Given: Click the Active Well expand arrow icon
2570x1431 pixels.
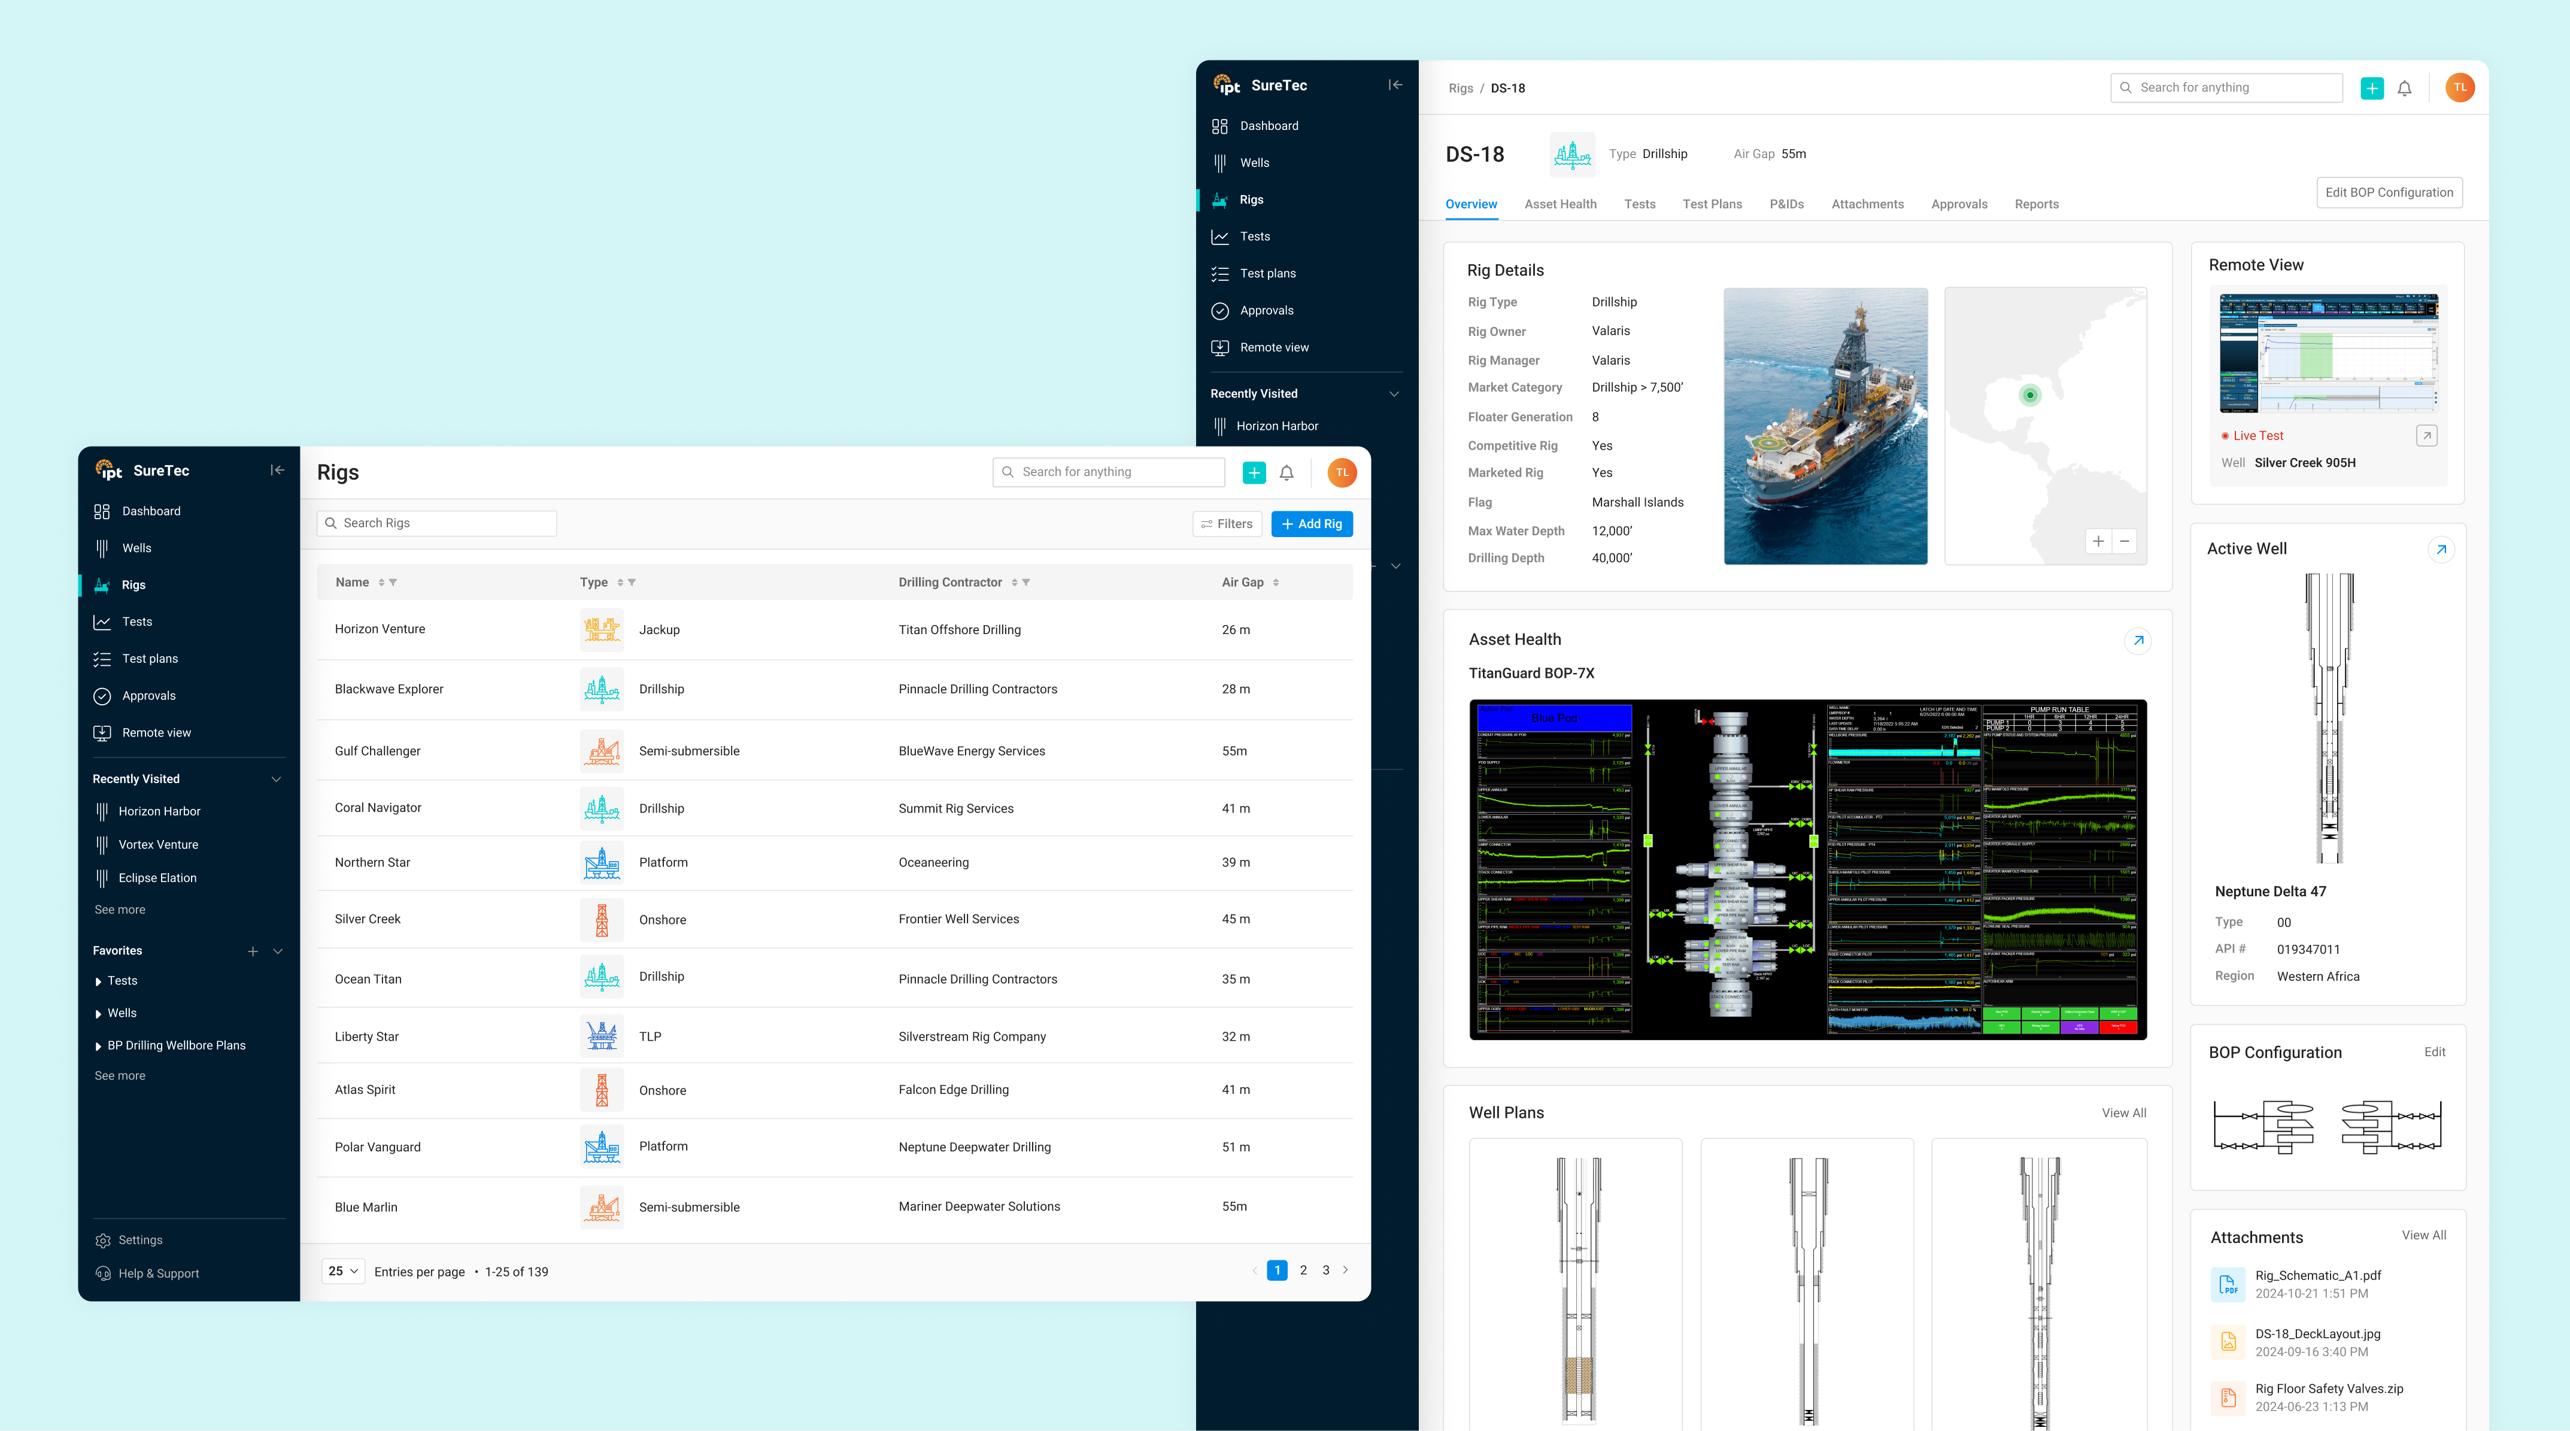Looking at the screenshot, I should point(2440,550).
